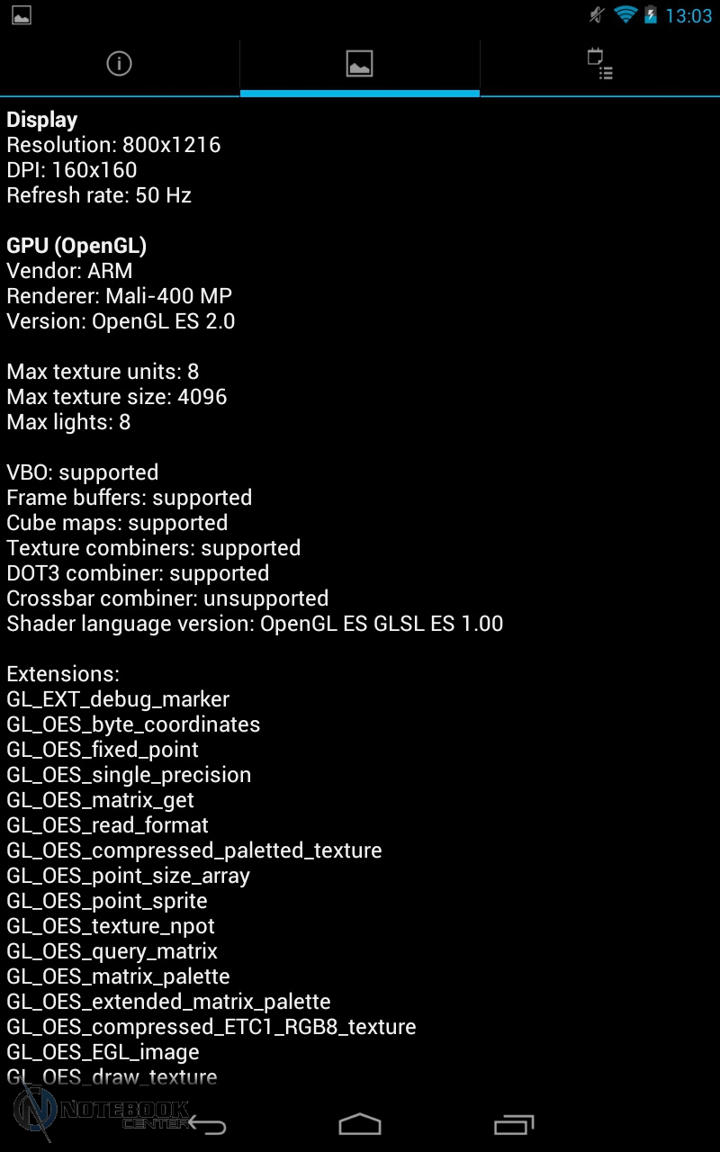This screenshot has height=1152, width=720.
Task: Tap the Resolution 800x1216 line
Action: [113, 145]
